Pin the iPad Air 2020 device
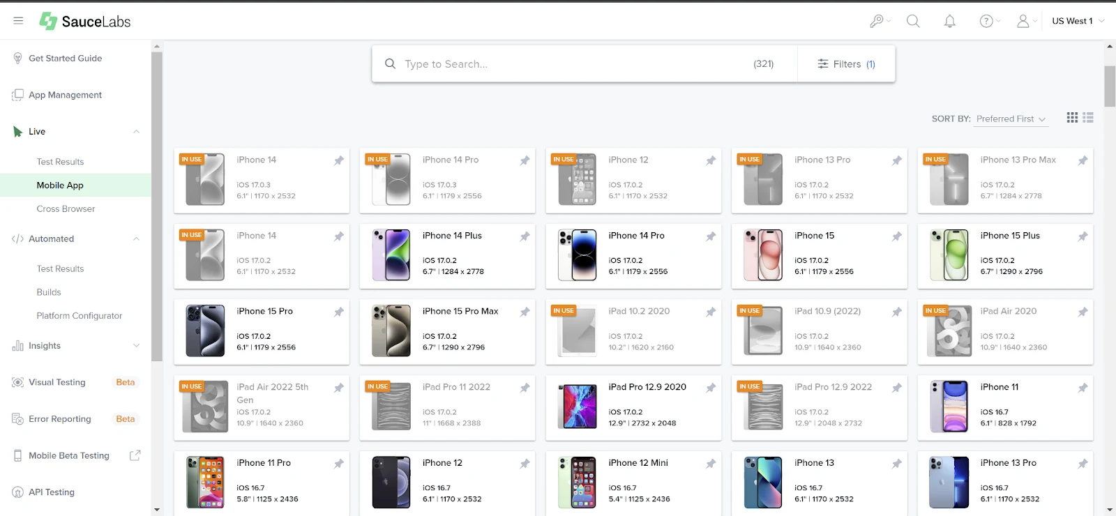Viewport: 1116px width, 516px height. (1083, 312)
